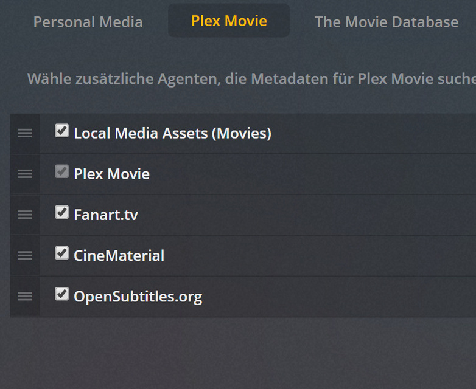Open The Movie Database tab
The image size is (476, 389).
(x=386, y=22)
